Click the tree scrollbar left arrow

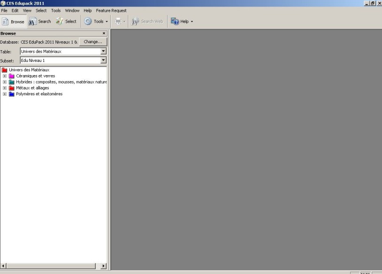click(x=3, y=266)
